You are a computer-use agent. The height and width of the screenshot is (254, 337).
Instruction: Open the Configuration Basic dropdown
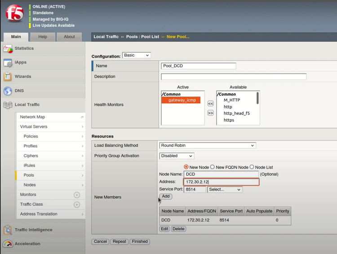pyautogui.click(x=137, y=55)
